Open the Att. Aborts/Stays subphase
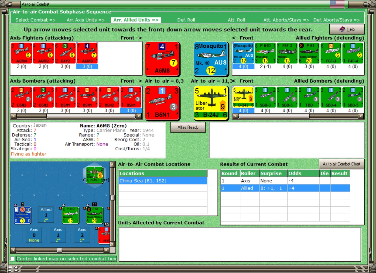This screenshot has height=273, width=376. [x=286, y=20]
